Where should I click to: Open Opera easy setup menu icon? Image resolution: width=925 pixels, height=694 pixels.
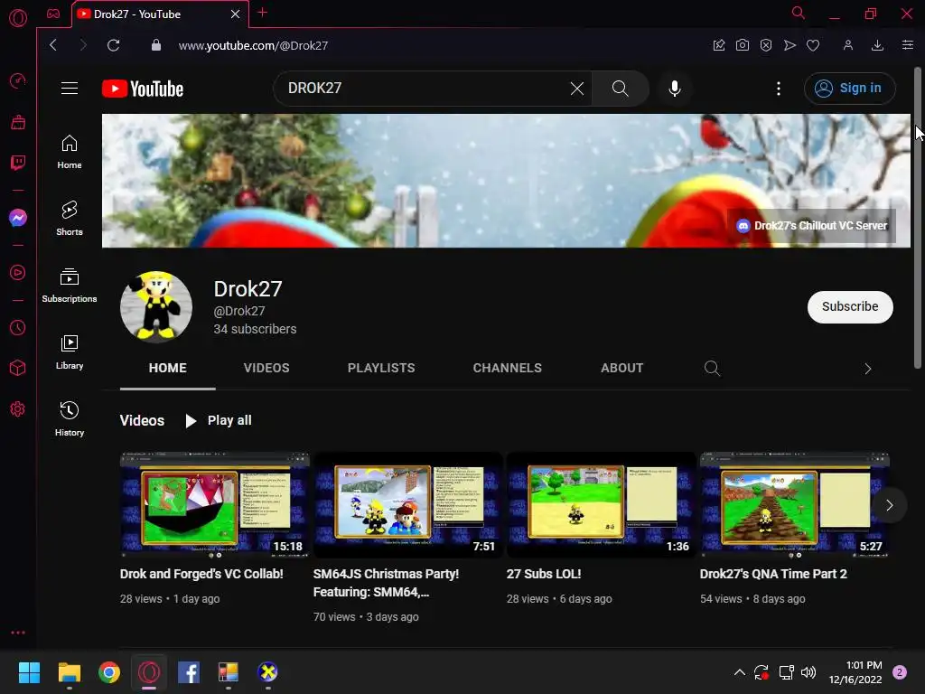pyautogui.click(x=907, y=45)
